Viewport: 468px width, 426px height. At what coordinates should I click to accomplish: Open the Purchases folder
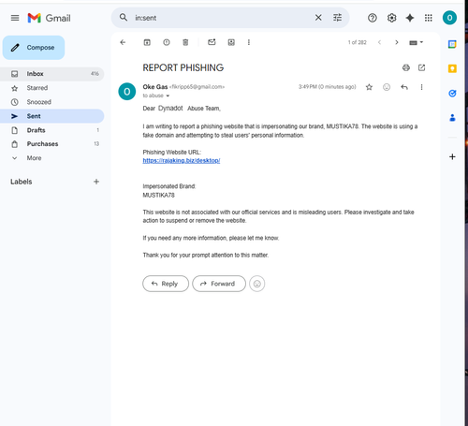coord(51,144)
